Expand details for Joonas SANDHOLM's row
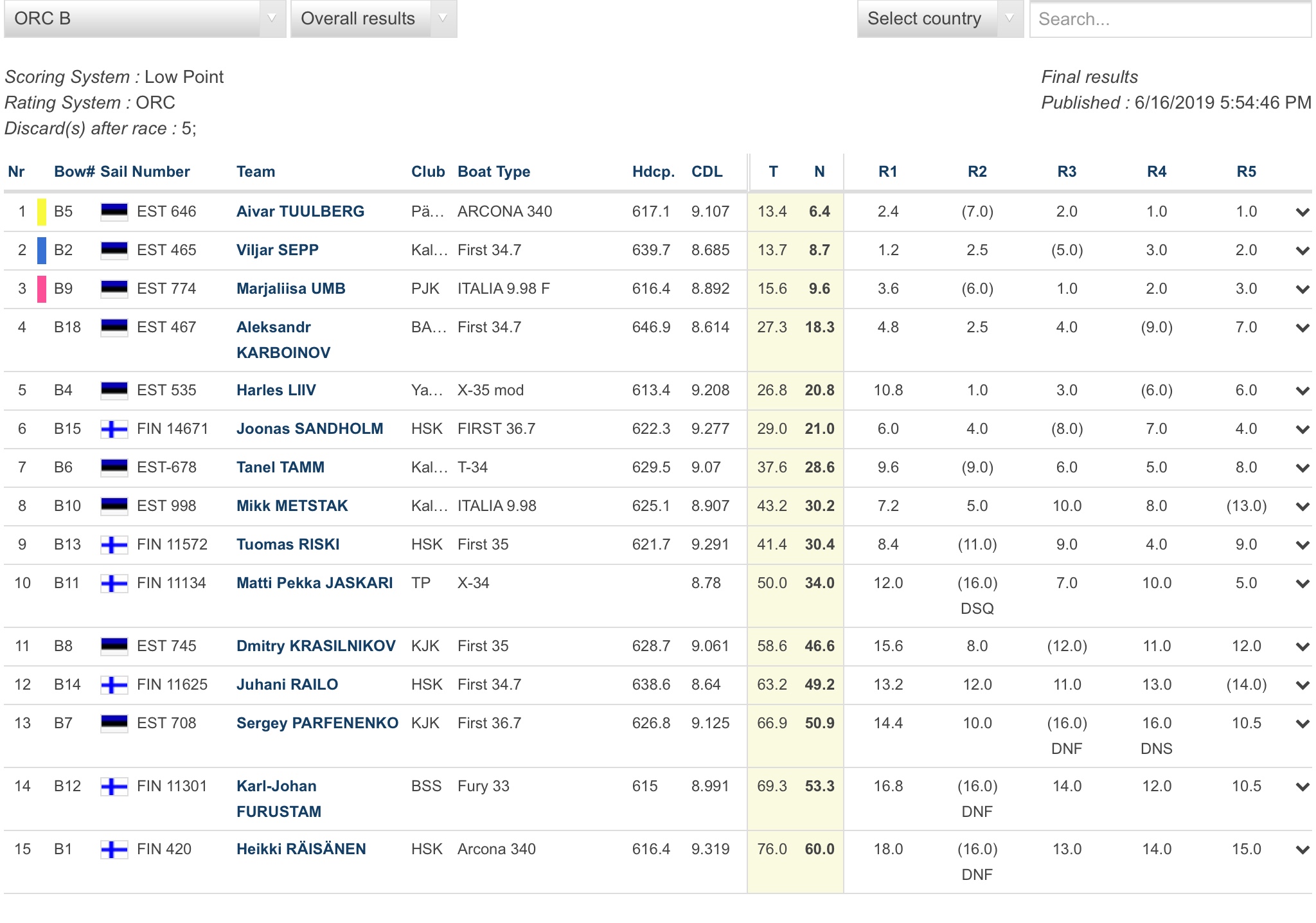This screenshot has height=923, width=1316. point(1303,429)
